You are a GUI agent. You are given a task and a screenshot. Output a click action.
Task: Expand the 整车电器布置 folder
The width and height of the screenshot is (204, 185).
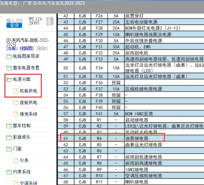point(26,68)
